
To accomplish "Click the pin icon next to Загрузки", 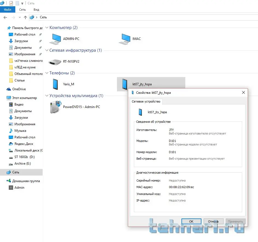I will [40, 41].
